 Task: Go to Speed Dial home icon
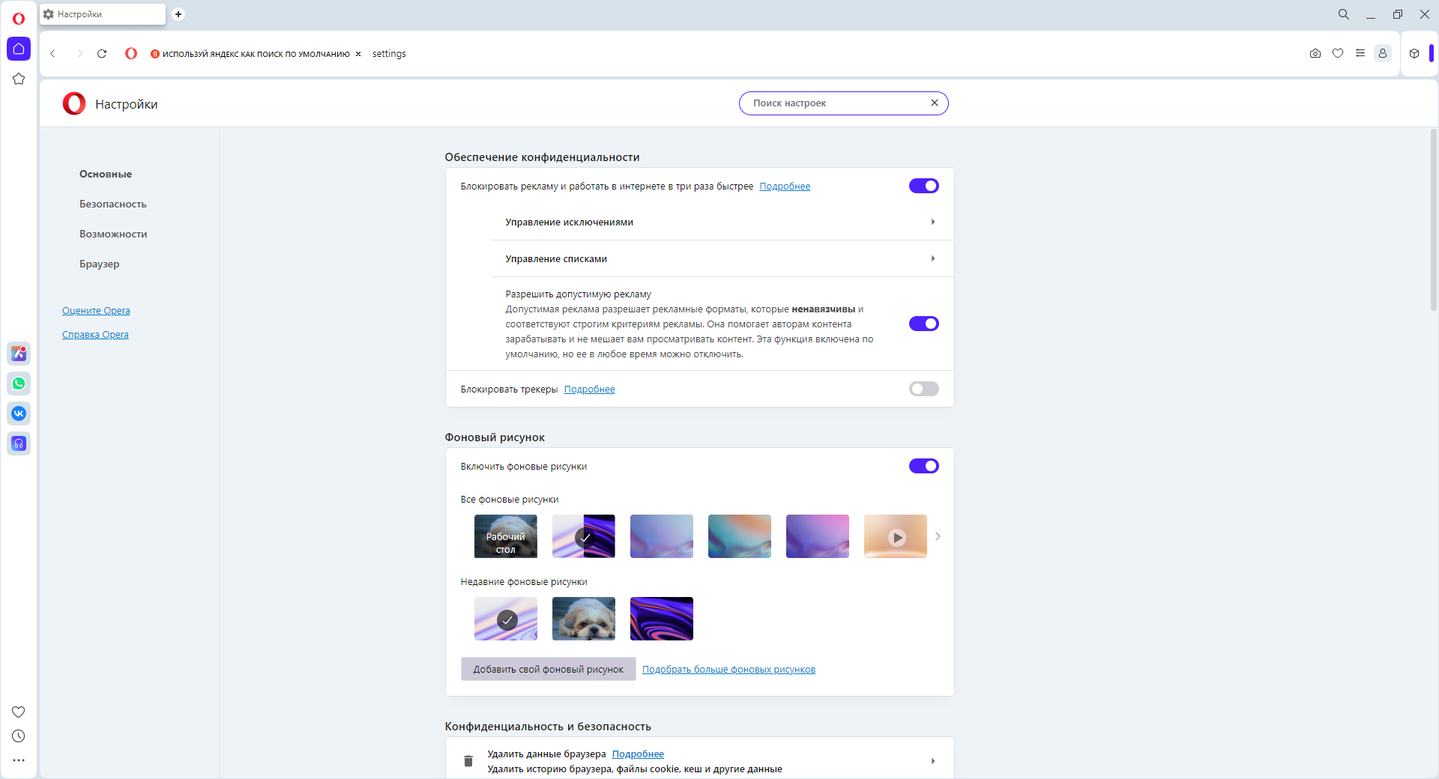(x=19, y=49)
